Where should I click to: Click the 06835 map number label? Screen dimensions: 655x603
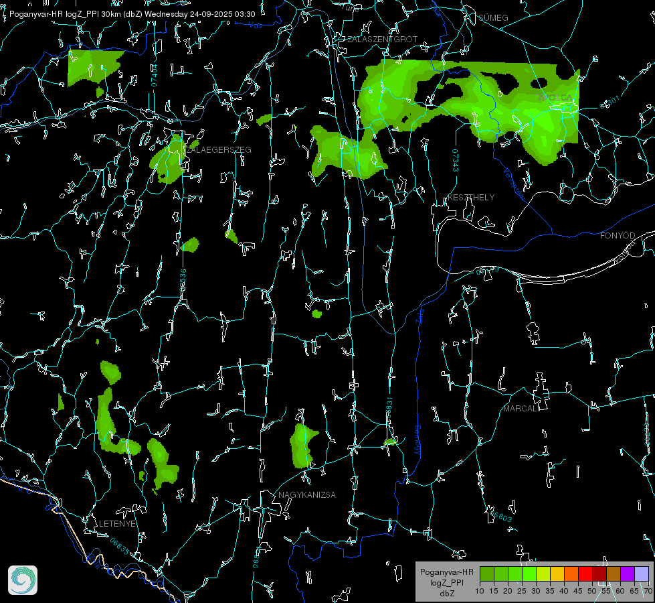pyautogui.click(x=120, y=547)
